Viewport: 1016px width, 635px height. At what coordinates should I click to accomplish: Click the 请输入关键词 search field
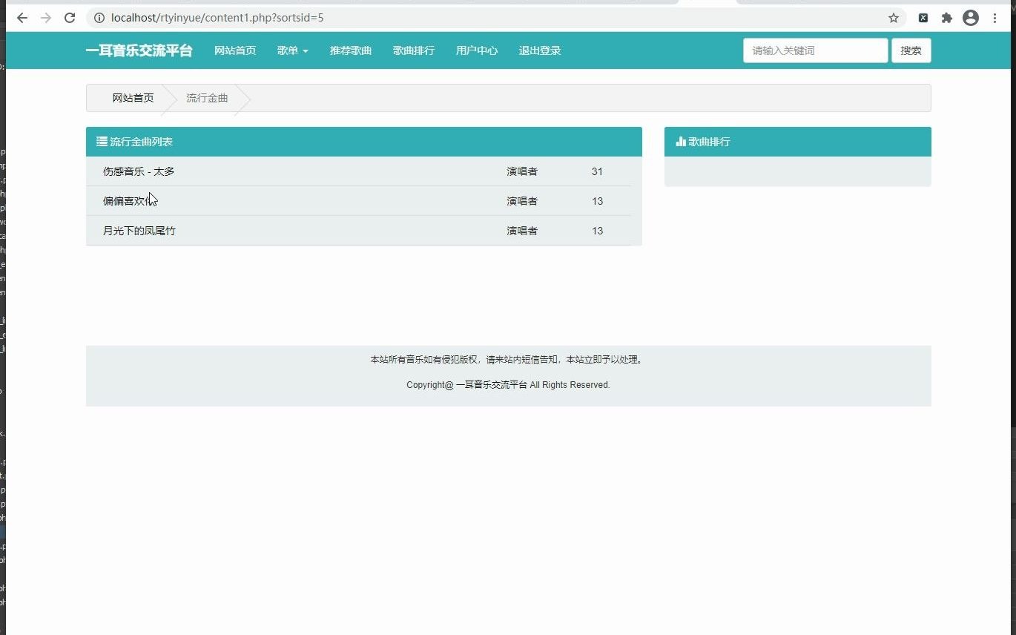(x=815, y=50)
